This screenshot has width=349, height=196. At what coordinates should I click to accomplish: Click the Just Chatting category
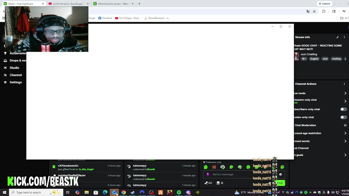click(x=309, y=54)
